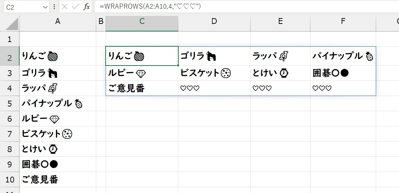Click cell F2 with パイナップル
Viewport: 399px width, 193px height.
click(343, 56)
